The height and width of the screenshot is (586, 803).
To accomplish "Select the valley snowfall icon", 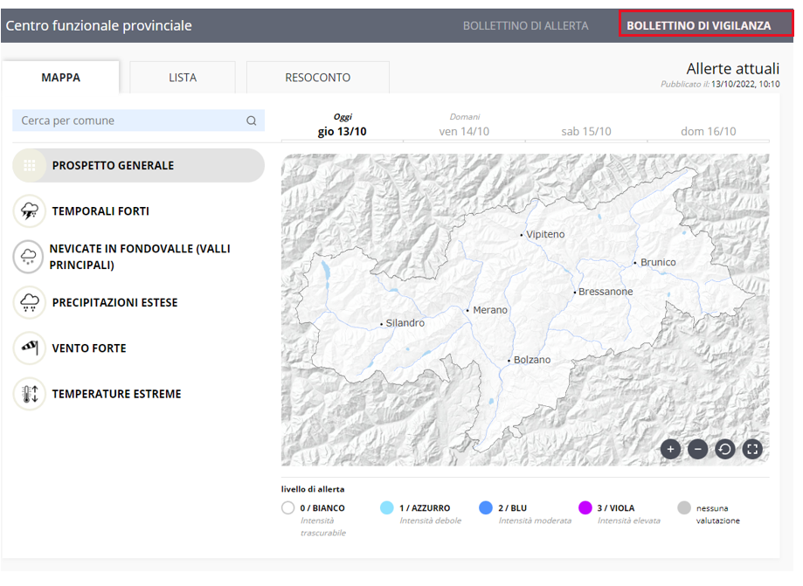I will [29, 257].
